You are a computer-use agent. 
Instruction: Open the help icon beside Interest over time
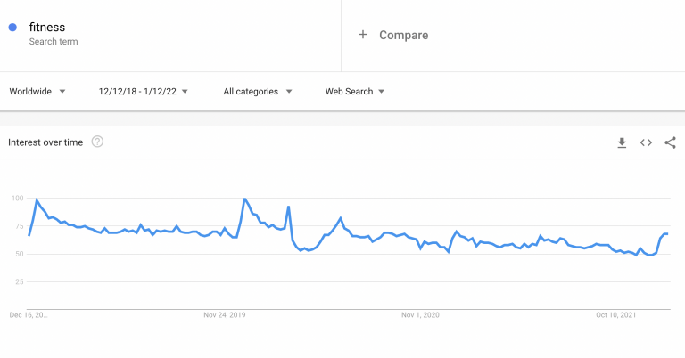[97, 142]
